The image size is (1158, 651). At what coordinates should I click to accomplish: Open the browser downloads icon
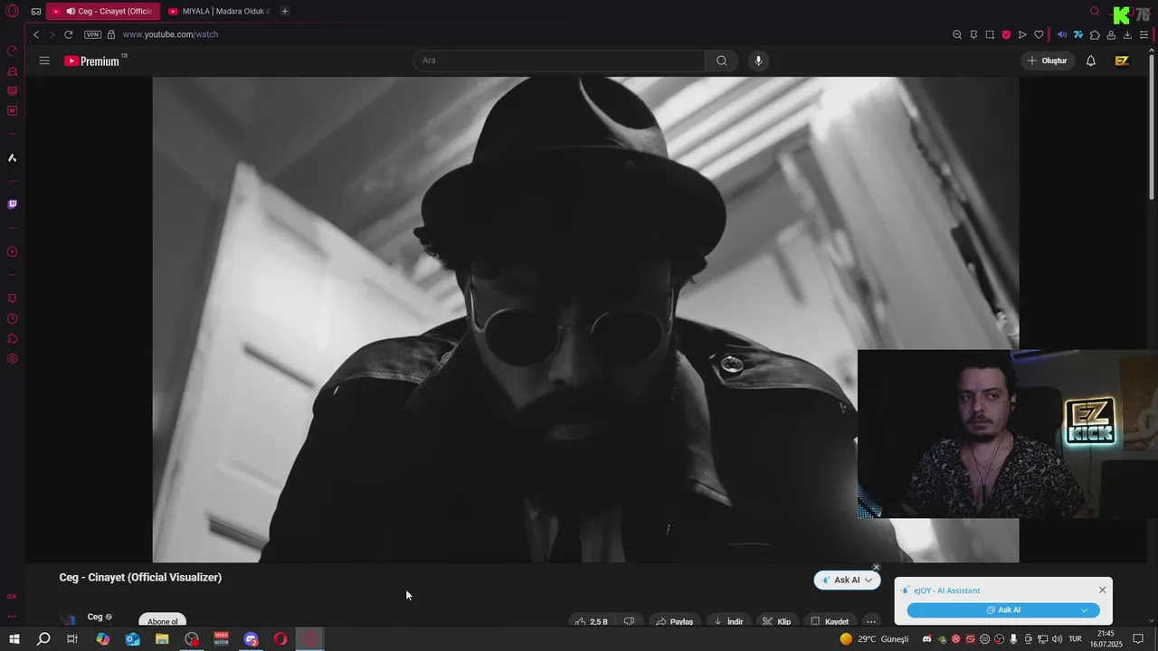tap(1127, 35)
